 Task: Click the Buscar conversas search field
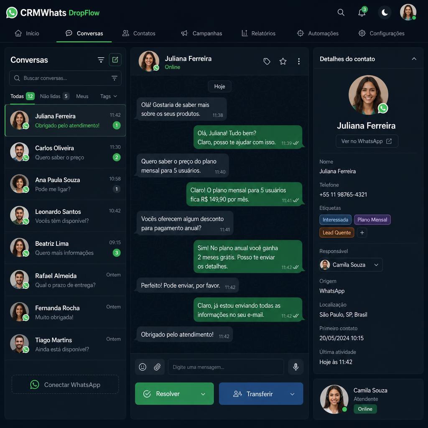pos(65,78)
